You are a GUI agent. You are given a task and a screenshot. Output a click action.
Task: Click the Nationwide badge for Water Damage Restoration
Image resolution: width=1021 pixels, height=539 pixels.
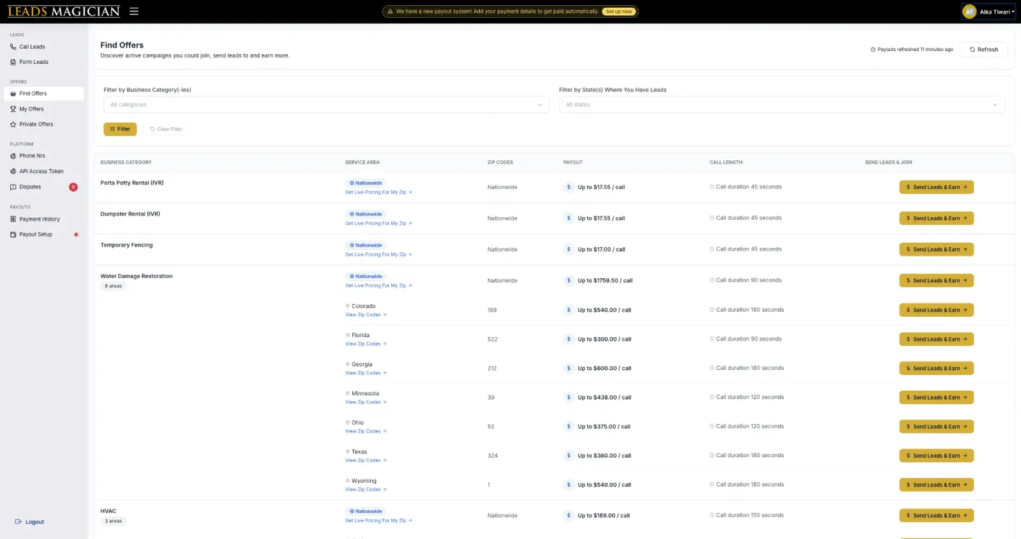pos(366,277)
